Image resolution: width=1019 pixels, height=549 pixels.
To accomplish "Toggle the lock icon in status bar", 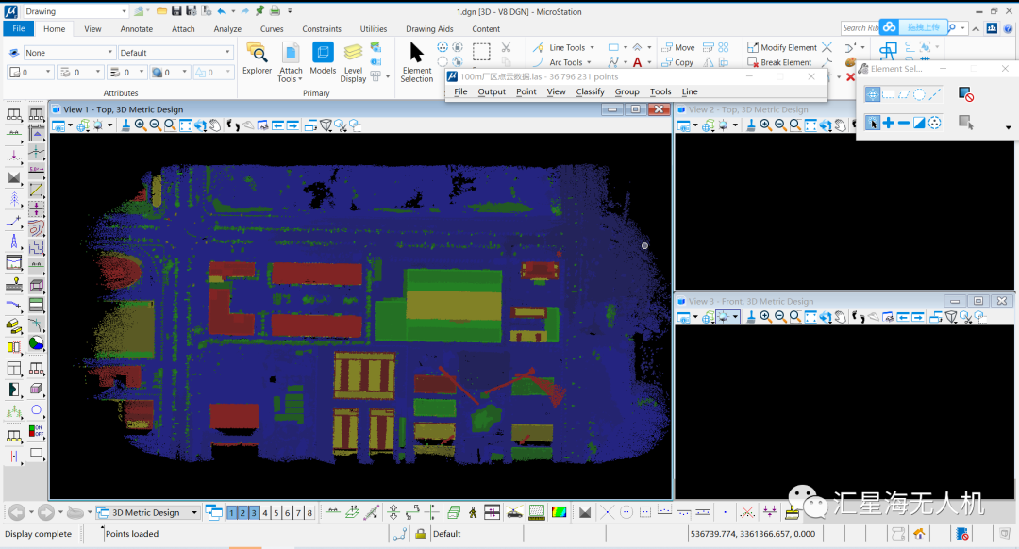I will point(421,534).
